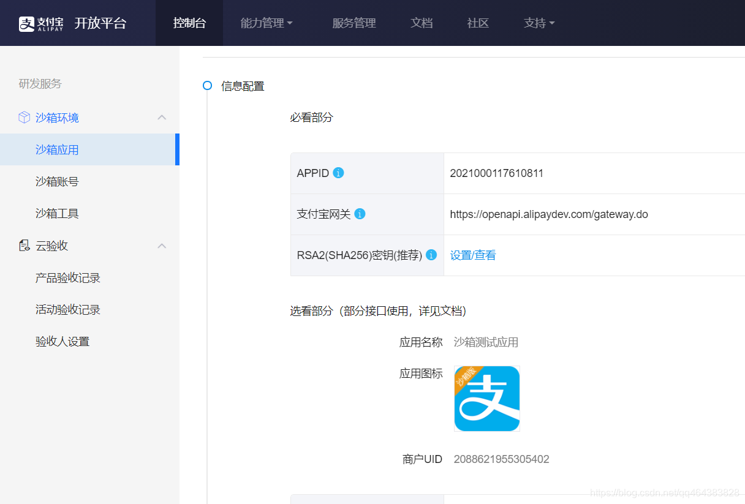The height and width of the screenshot is (504, 745).
Task: Click the 沙箱环境 menu label
Action: click(x=57, y=118)
